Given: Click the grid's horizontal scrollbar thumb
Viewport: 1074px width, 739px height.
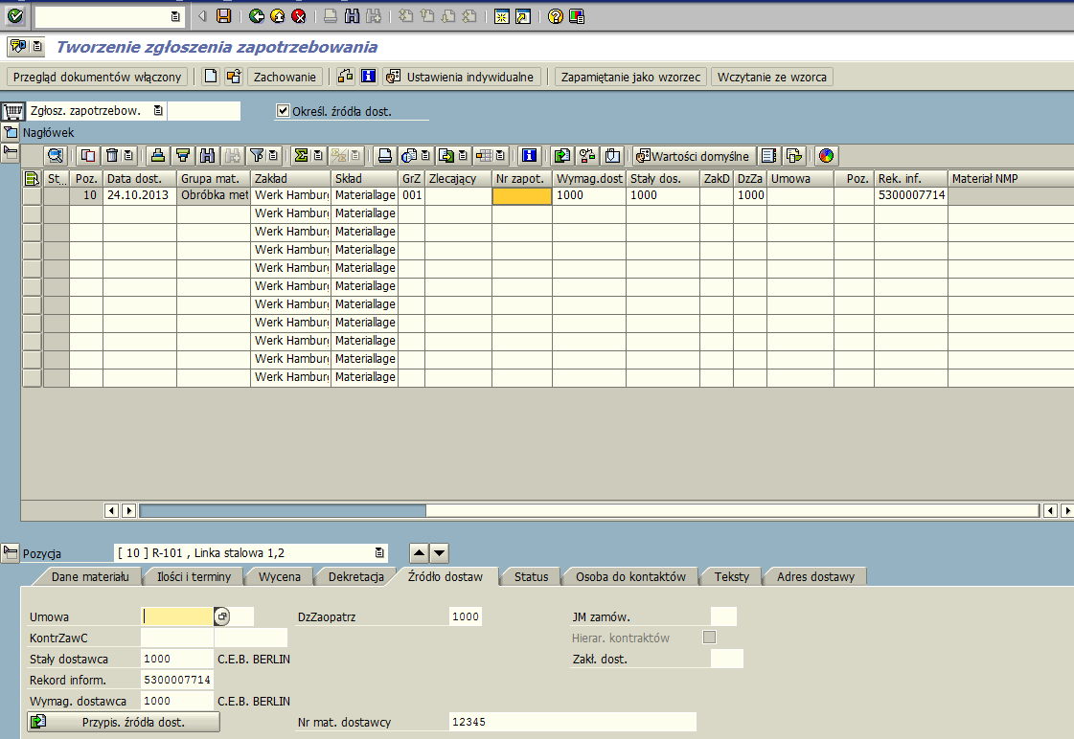Looking at the screenshot, I should 283,510.
